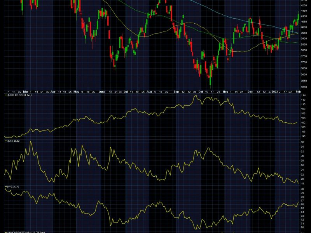
Task: Click the 4000 price scale value
Action: [x=304, y=27]
